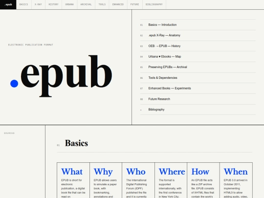Image resolution: width=264 pixels, height=198 pixels.
Task: Open '.epub X-Ray — Anatomy' contents link
Action: pos(198,35)
